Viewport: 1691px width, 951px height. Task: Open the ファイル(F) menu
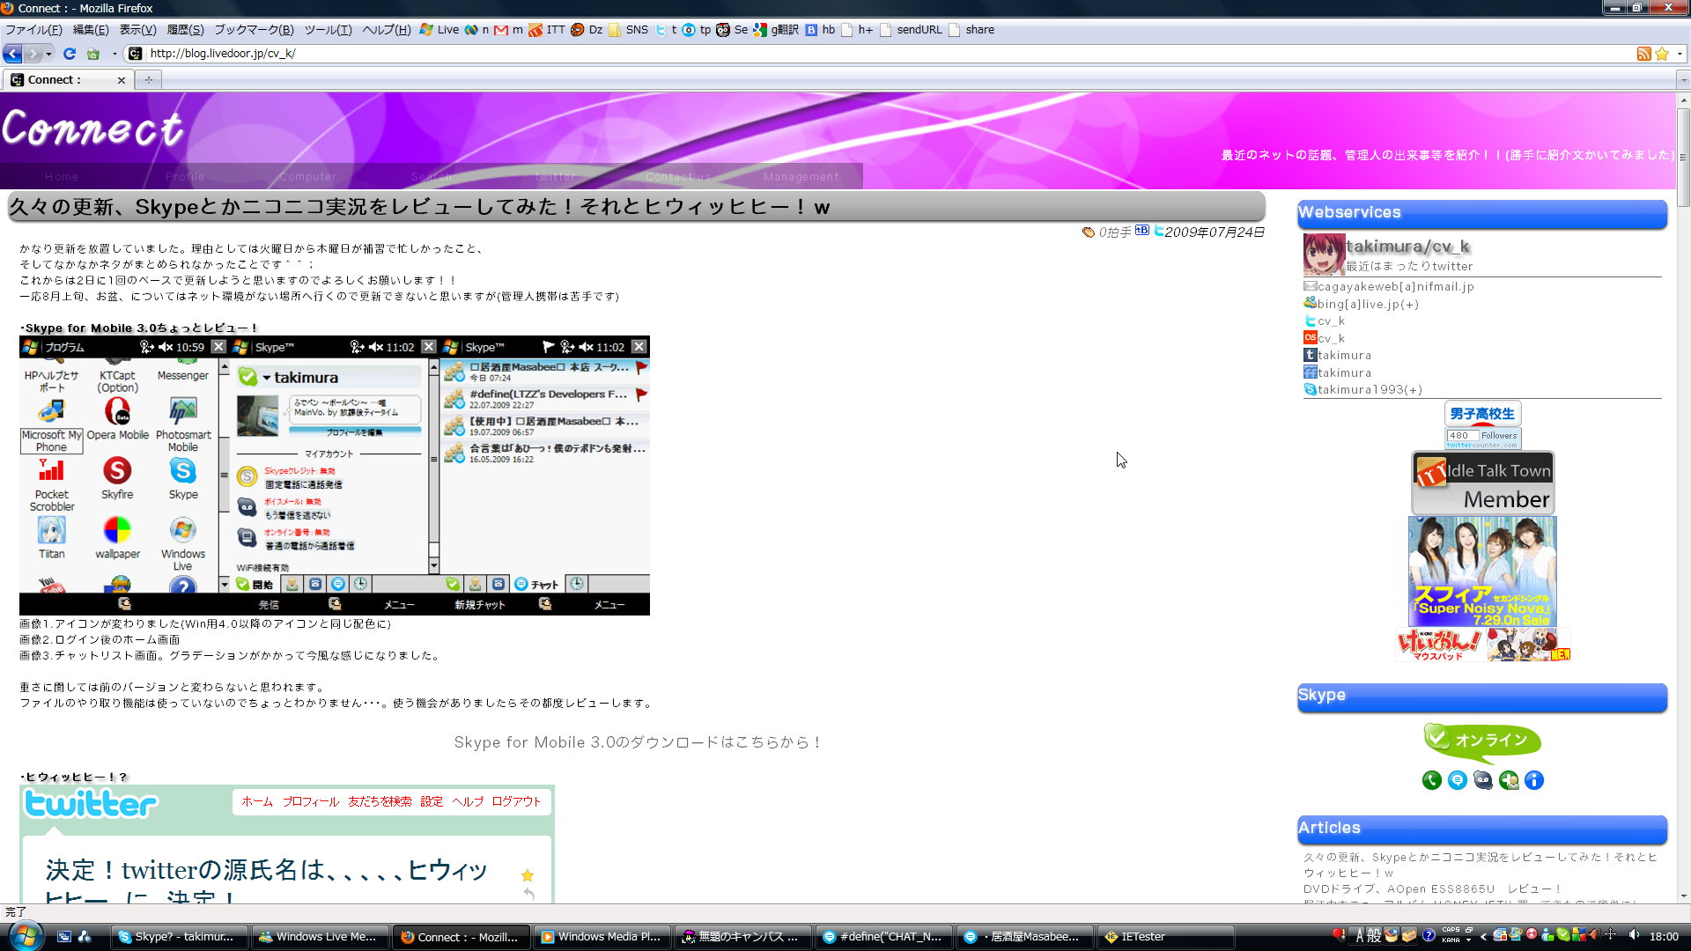click(33, 30)
